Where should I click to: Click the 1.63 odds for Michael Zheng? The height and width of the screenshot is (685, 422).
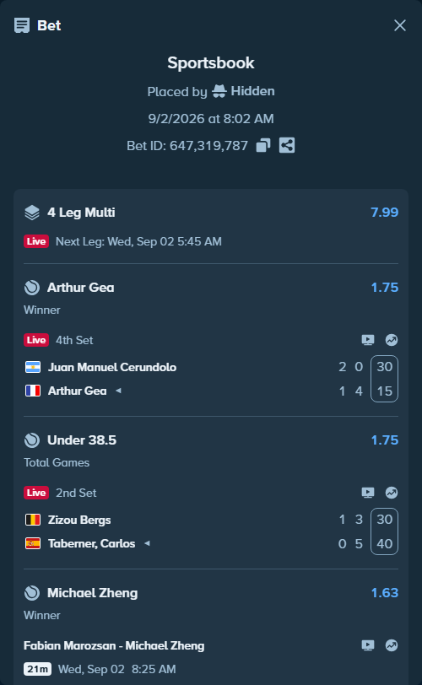click(384, 593)
